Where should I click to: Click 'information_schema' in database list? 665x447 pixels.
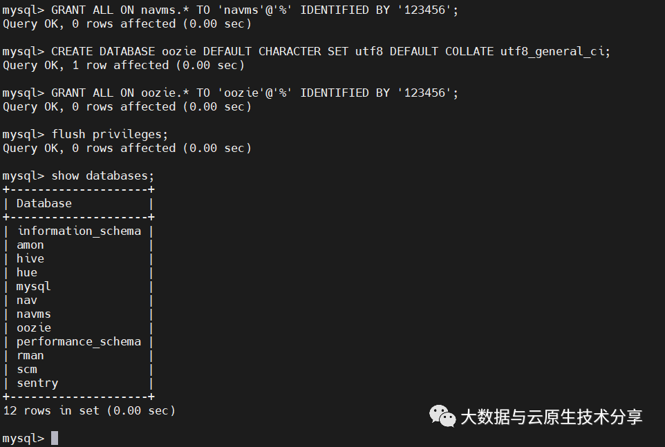79,231
